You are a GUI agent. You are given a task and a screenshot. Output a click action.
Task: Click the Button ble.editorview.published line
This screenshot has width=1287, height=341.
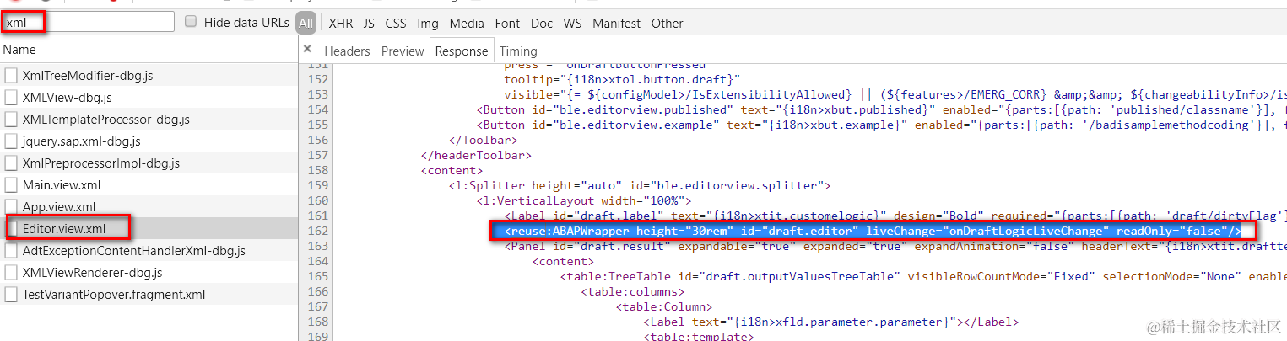[881, 109]
